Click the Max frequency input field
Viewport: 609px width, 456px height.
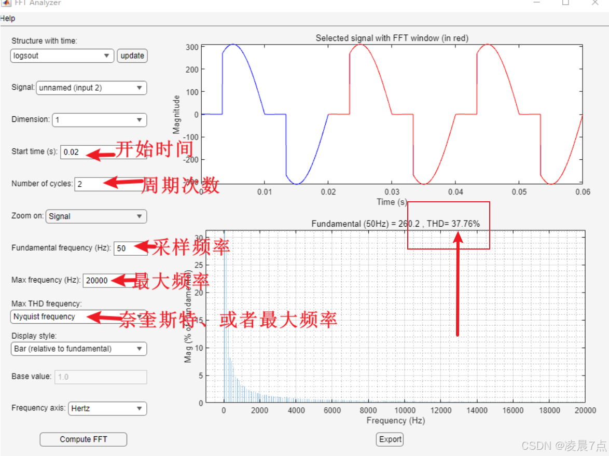tap(115, 281)
